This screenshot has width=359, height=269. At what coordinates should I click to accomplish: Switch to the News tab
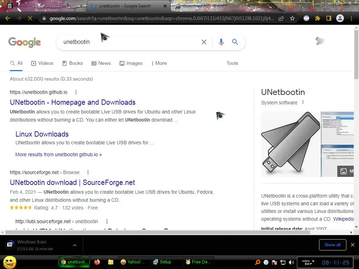tap(101, 63)
